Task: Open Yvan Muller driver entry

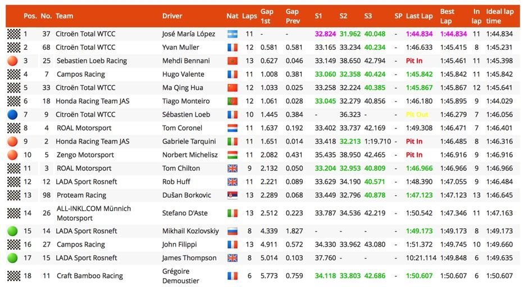Action: pyautogui.click(x=180, y=48)
